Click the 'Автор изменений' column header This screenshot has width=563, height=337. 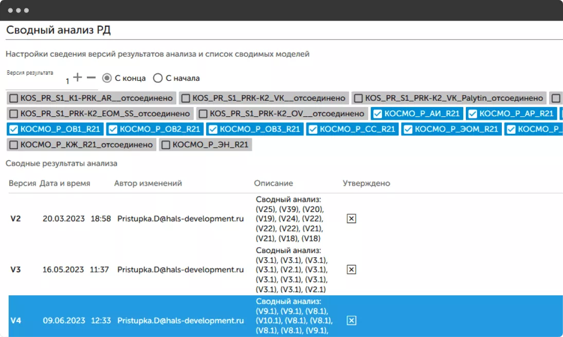(x=148, y=183)
